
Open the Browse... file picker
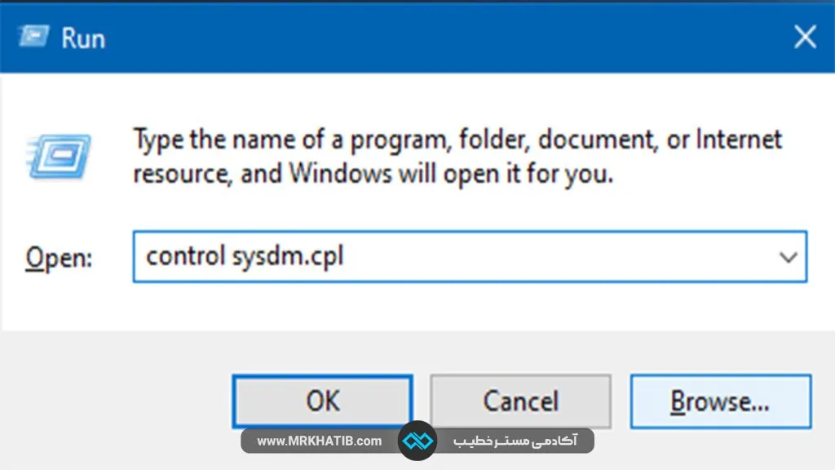click(720, 401)
